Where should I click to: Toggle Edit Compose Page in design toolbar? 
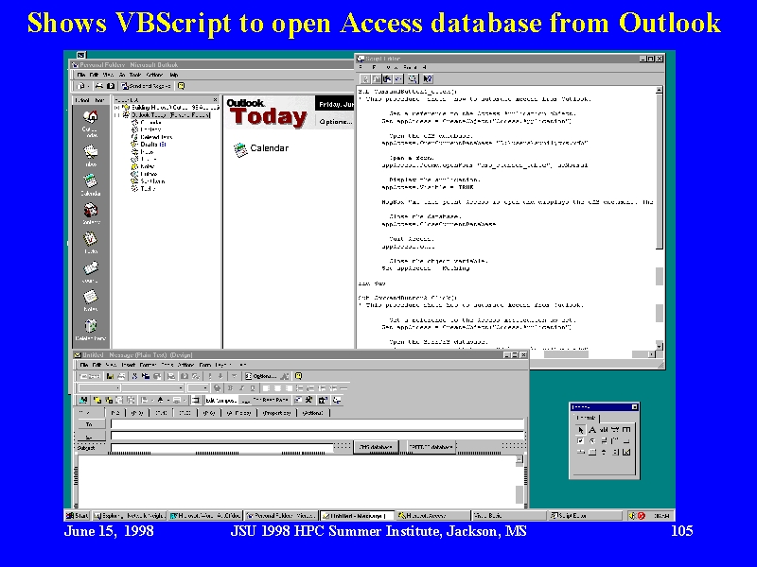coord(221,400)
